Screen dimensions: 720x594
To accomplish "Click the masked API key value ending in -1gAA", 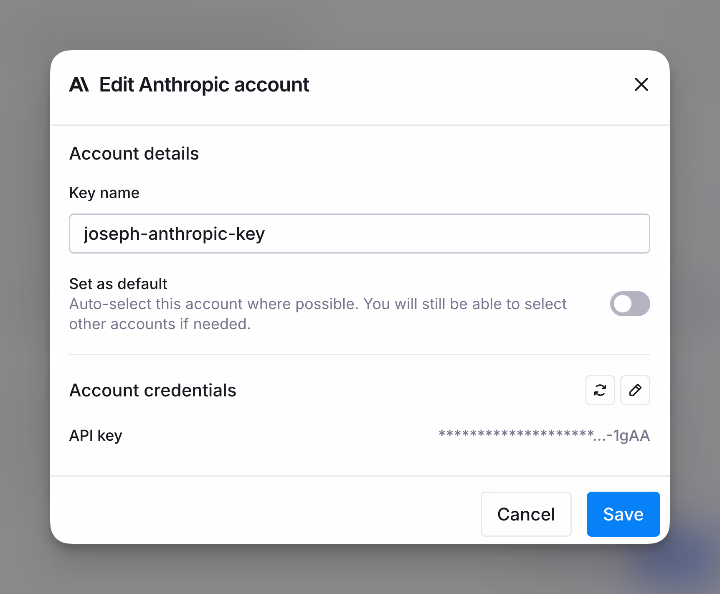I will pos(544,435).
